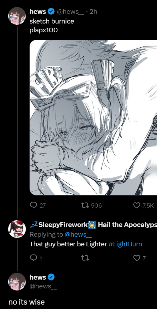The image size is (157, 309).
Task: Open the 2h timestamp of the post
Action: [93, 12]
